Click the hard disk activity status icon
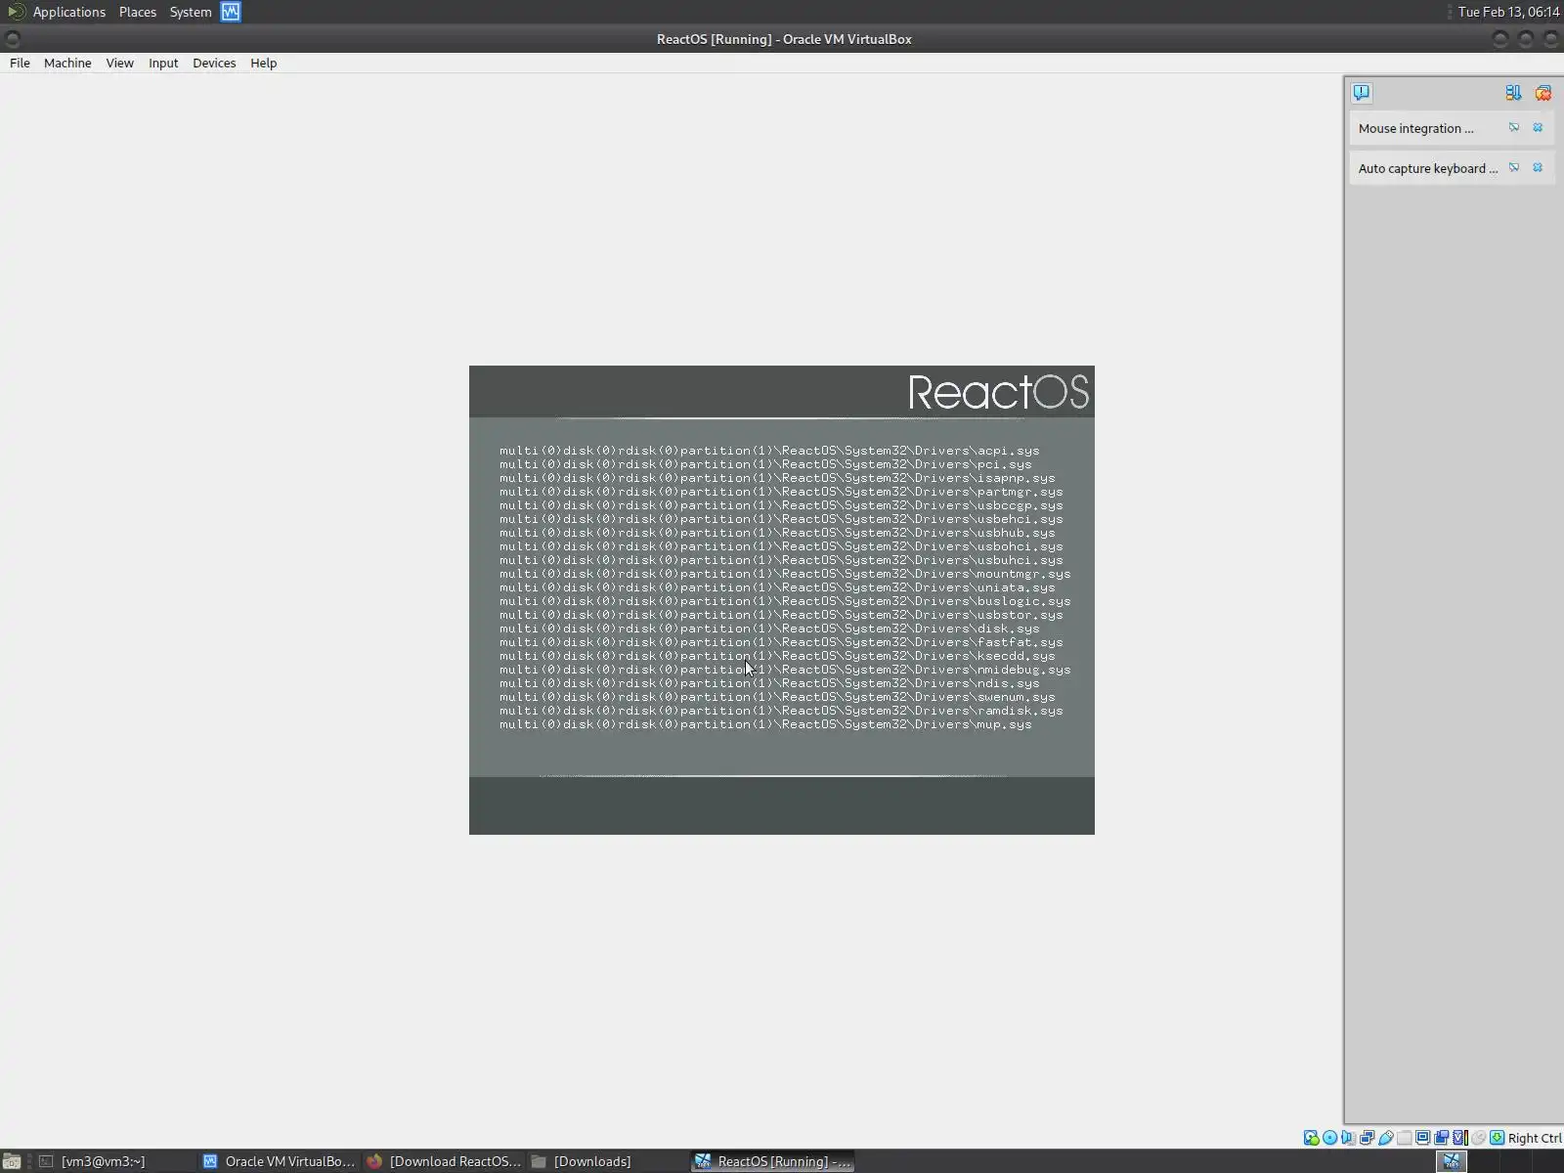1564x1173 pixels. (x=1312, y=1138)
